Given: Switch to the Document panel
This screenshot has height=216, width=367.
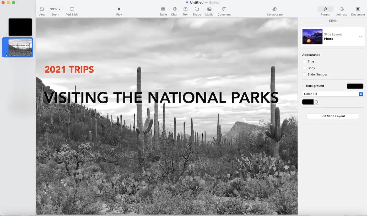Looking at the screenshot, I should (x=358, y=10).
